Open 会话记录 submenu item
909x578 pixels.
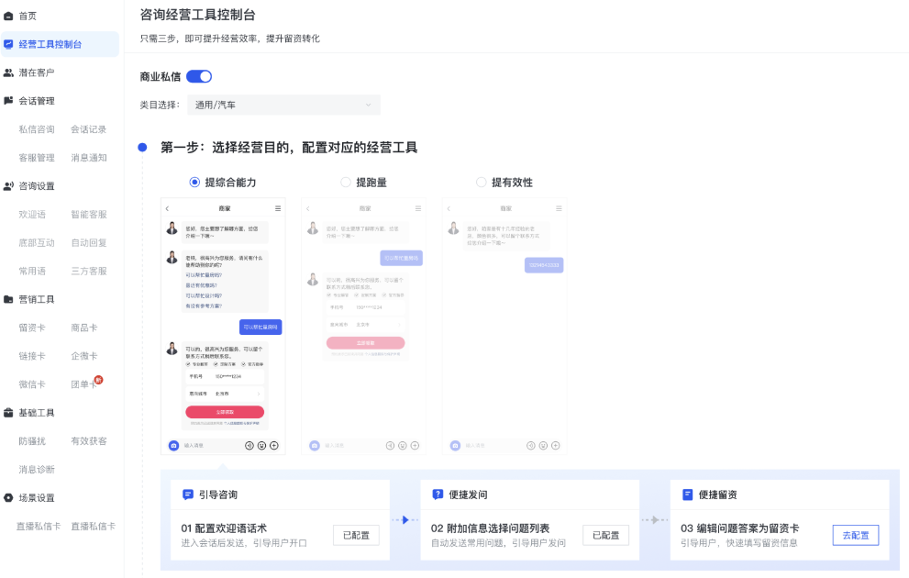pos(89,129)
